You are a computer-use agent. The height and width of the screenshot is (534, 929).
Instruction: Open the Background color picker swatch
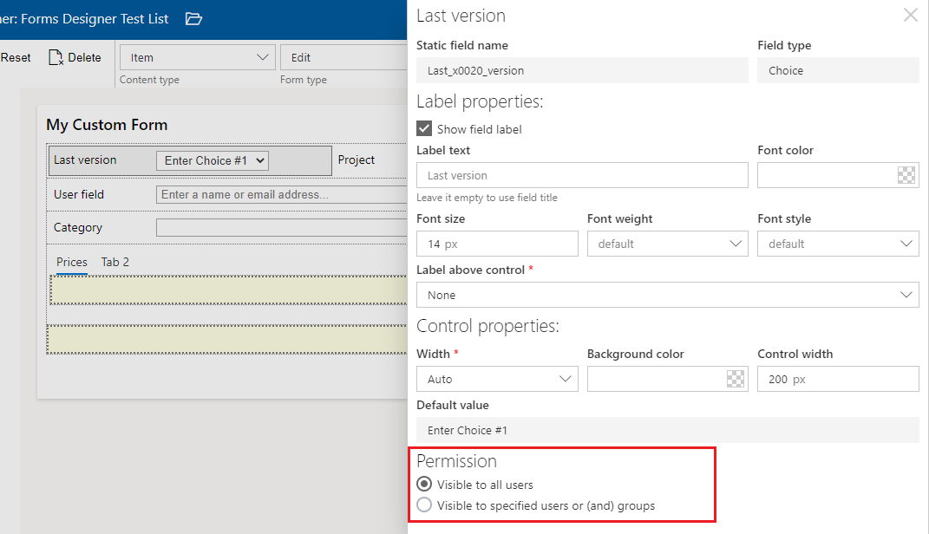pyautogui.click(x=735, y=379)
